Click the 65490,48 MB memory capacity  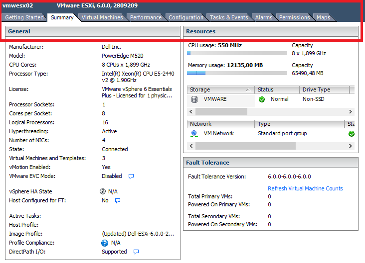coord(308,74)
